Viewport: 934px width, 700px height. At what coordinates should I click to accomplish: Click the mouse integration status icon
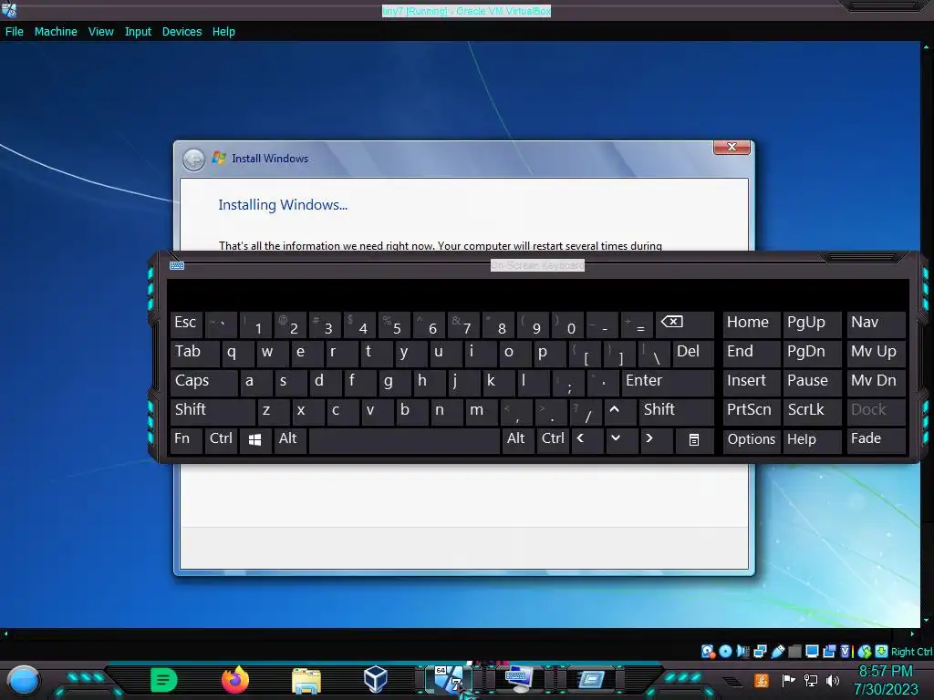(x=865, y=652)
